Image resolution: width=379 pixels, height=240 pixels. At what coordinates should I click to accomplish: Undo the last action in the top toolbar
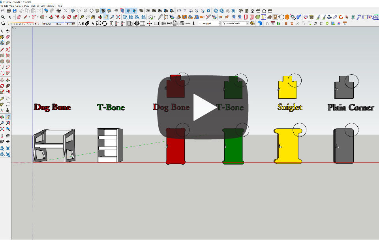click(46, 11)
